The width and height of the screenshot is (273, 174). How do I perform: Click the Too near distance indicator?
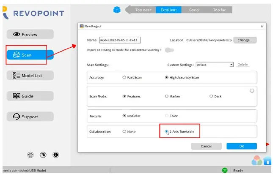tap(143, 10)
